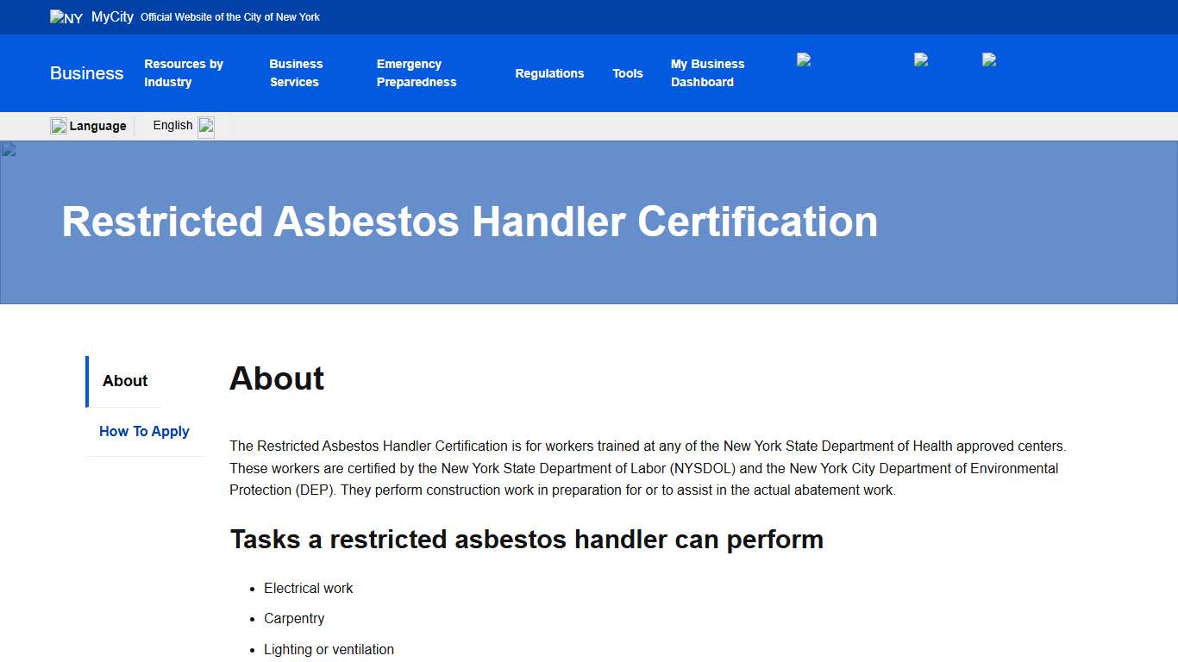The height and width of the screenshot is (662, 1178).
Task: Open the Business Services menu
Action: 296,73
